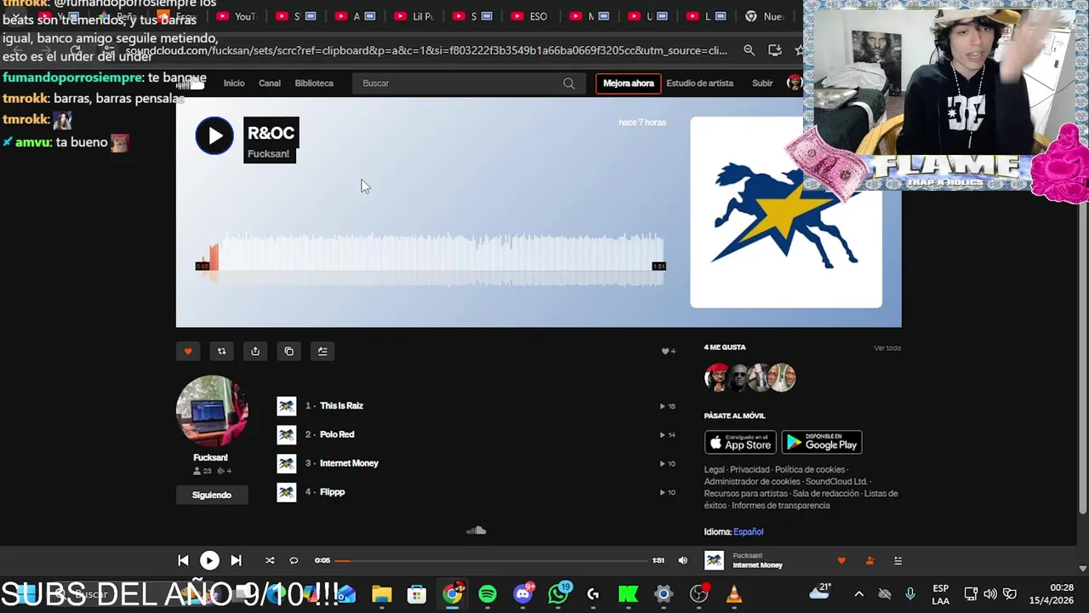Open Discord from the taskbar
The width and height of the screenshot is (1089, 613).
coord(523,594)
